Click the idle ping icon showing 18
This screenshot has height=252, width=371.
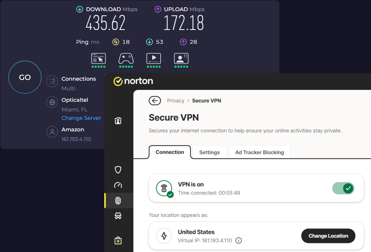(x=116, y=42)
